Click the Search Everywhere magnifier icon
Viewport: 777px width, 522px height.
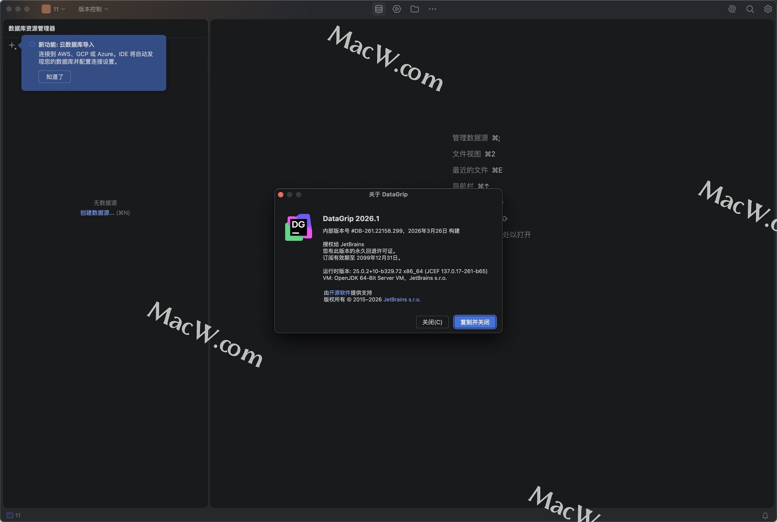[750, 9]
